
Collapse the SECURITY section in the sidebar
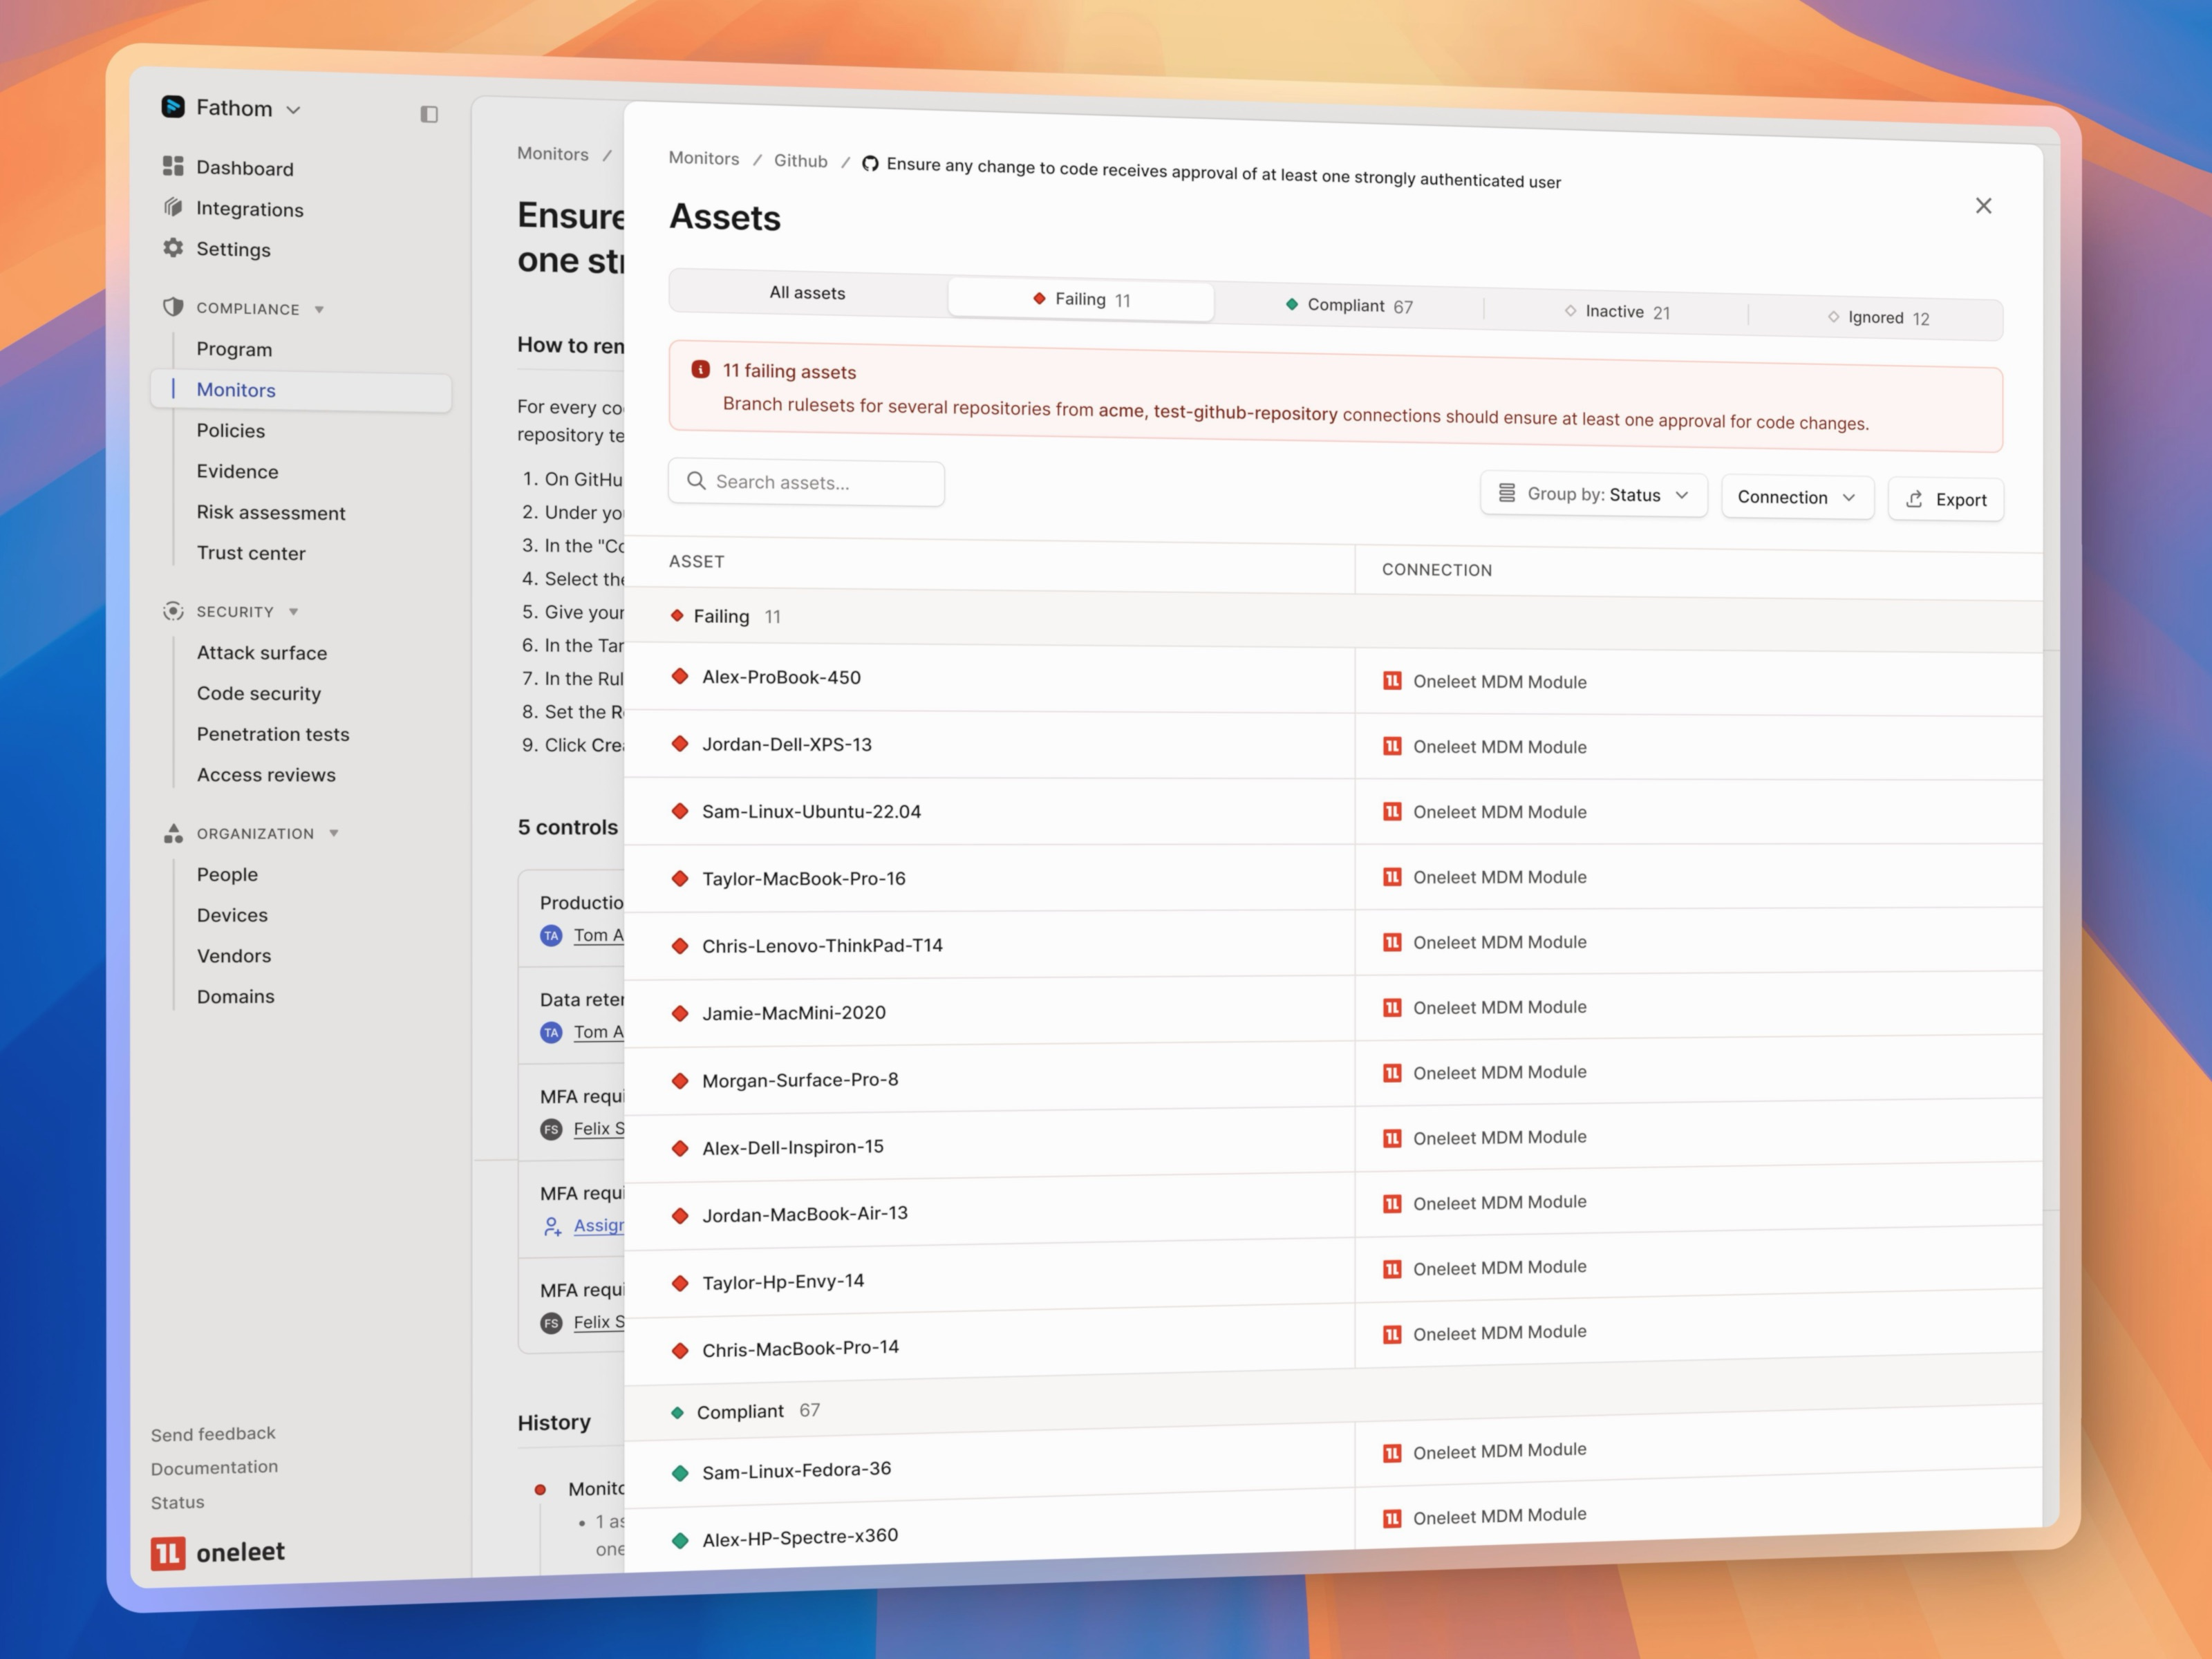(294, 611)
